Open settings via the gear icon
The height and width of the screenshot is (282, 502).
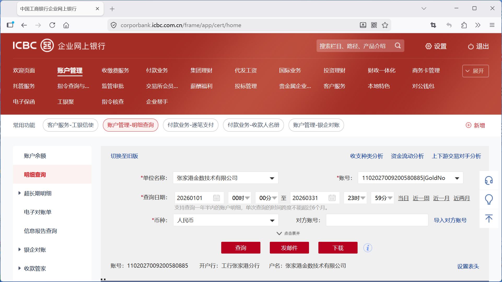(x=428, y=46)
